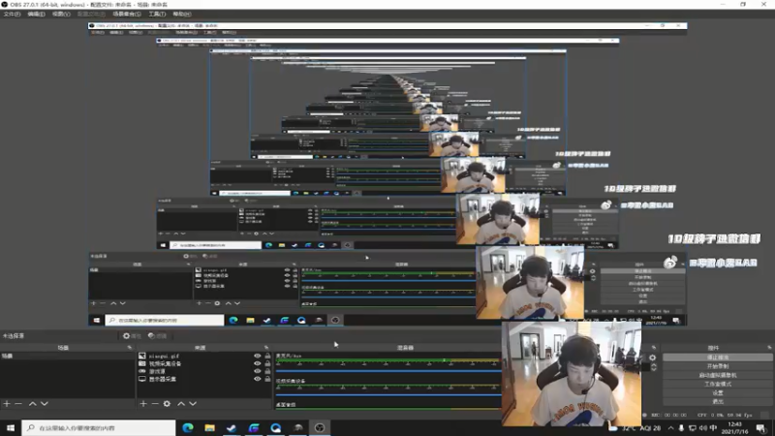
Task: Open Filters button above Sources panel
Action: point(158,336)
